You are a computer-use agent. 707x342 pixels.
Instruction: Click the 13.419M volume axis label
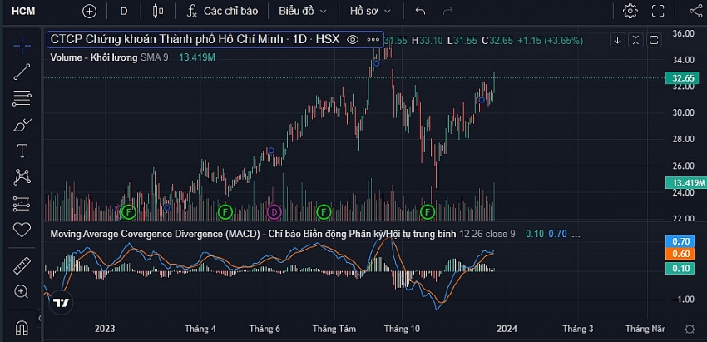685,183
